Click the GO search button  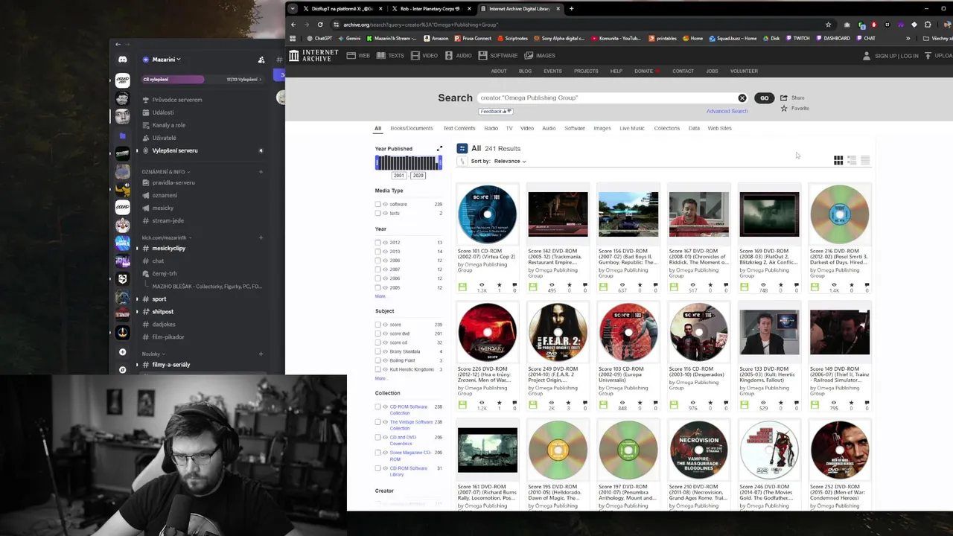(x=764, y=98)
